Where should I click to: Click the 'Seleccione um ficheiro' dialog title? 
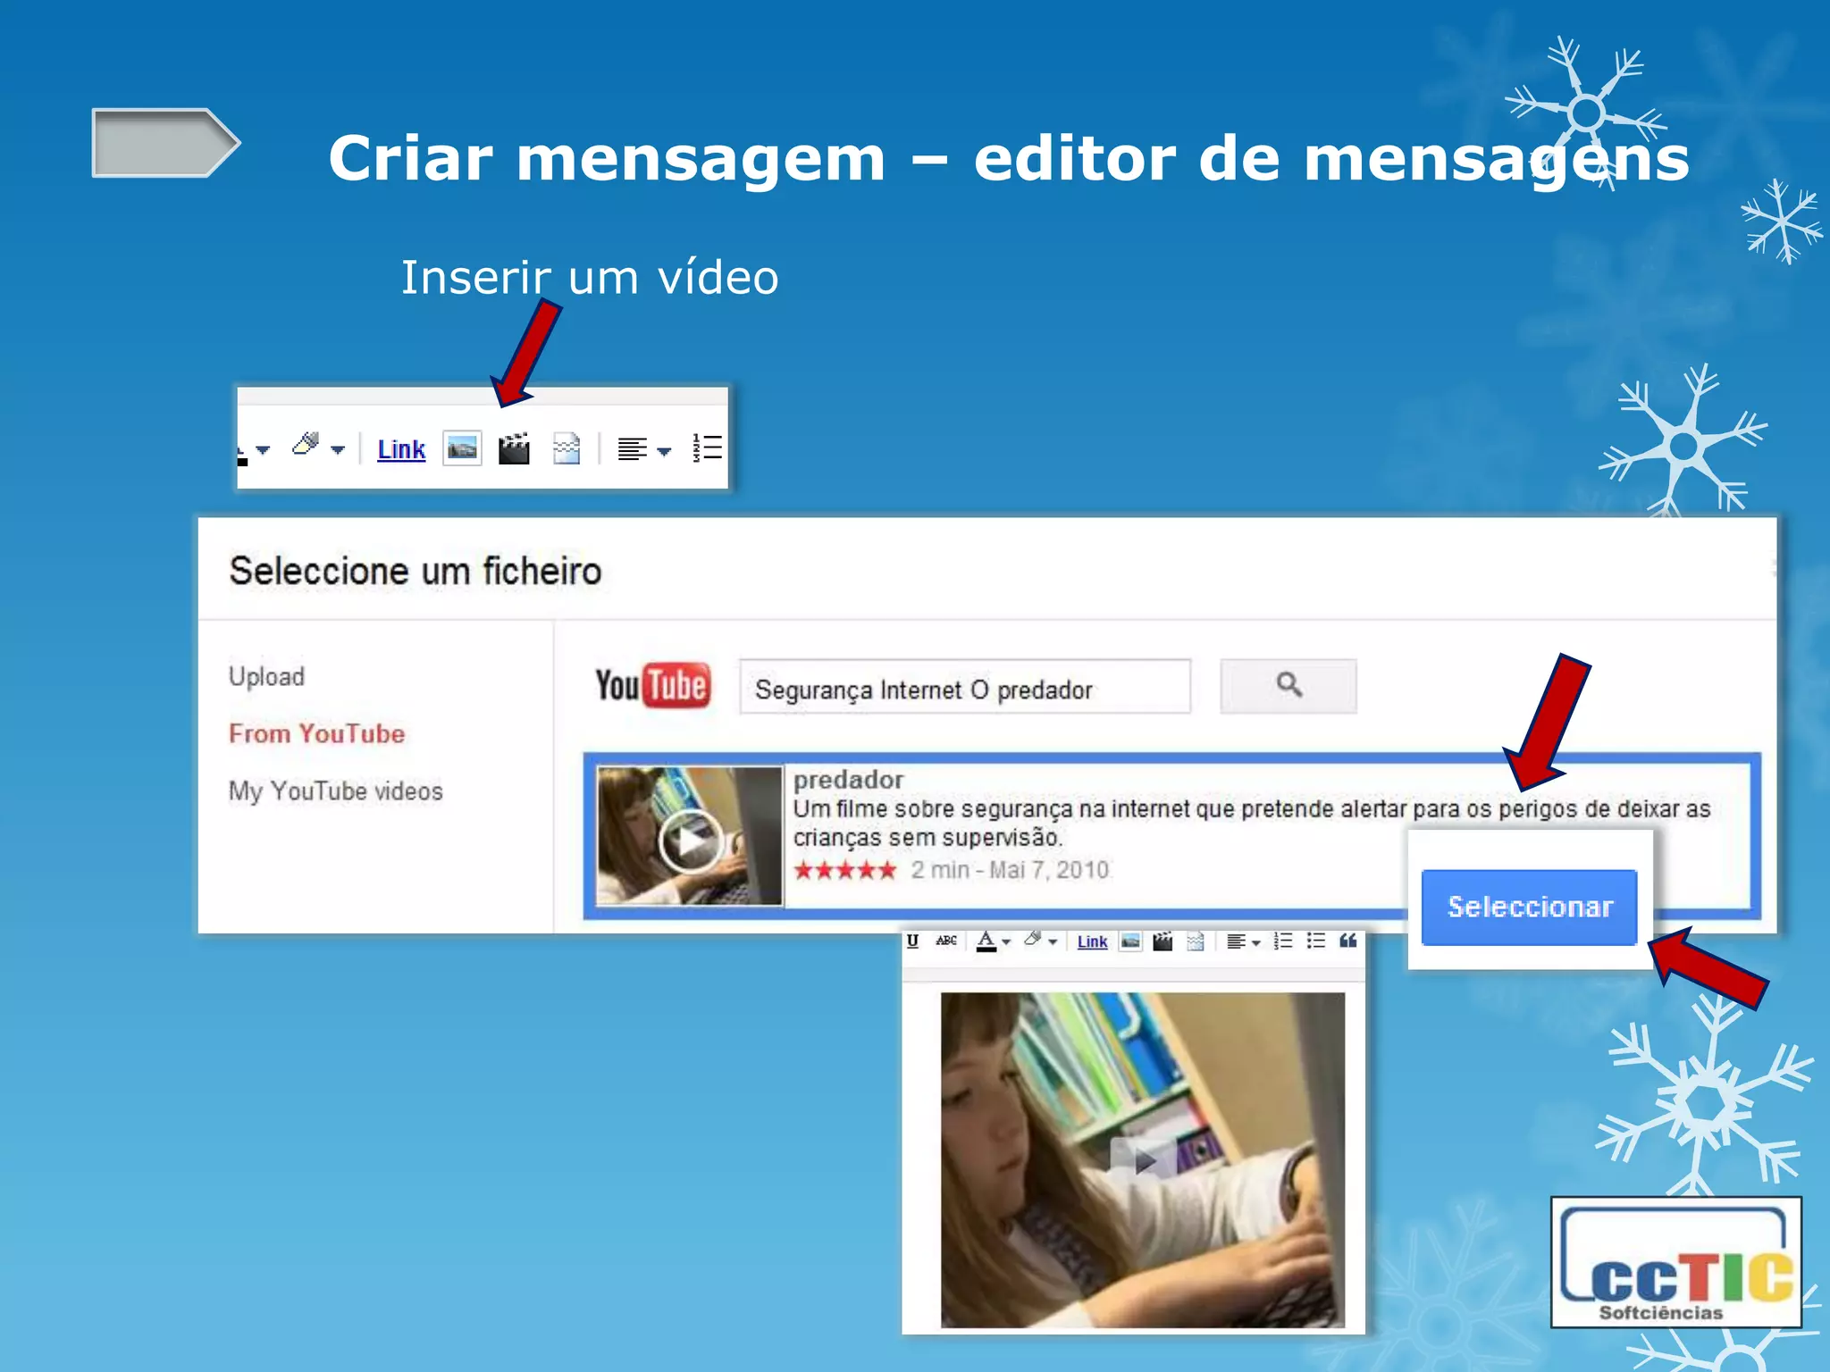416,571
